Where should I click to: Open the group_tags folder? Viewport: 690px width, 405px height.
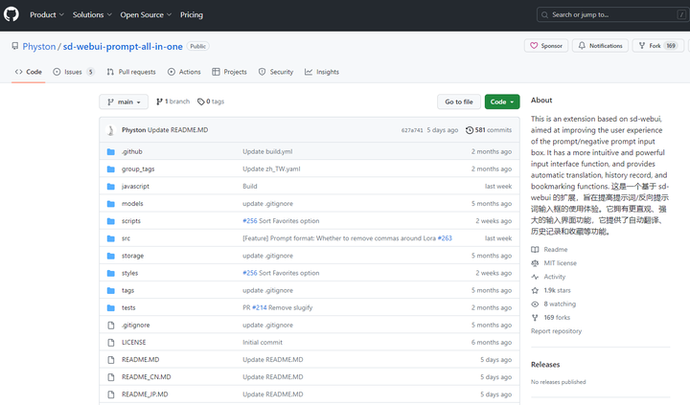tap(138, 169)
